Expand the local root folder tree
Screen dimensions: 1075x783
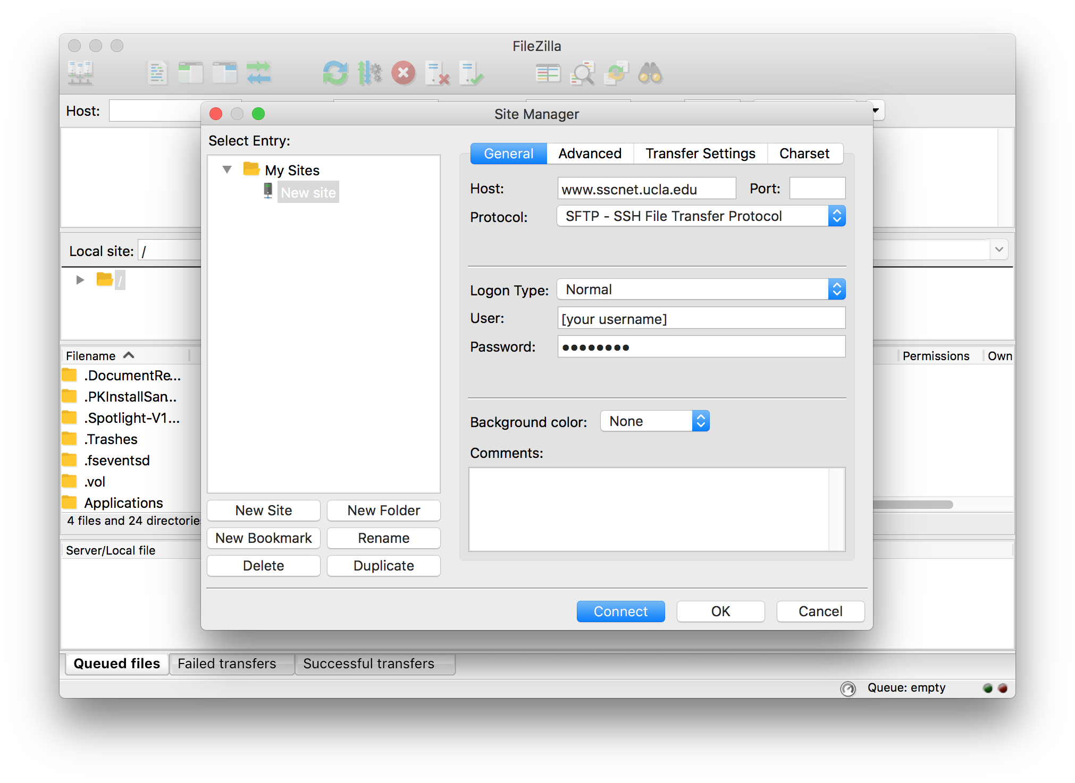80,279
